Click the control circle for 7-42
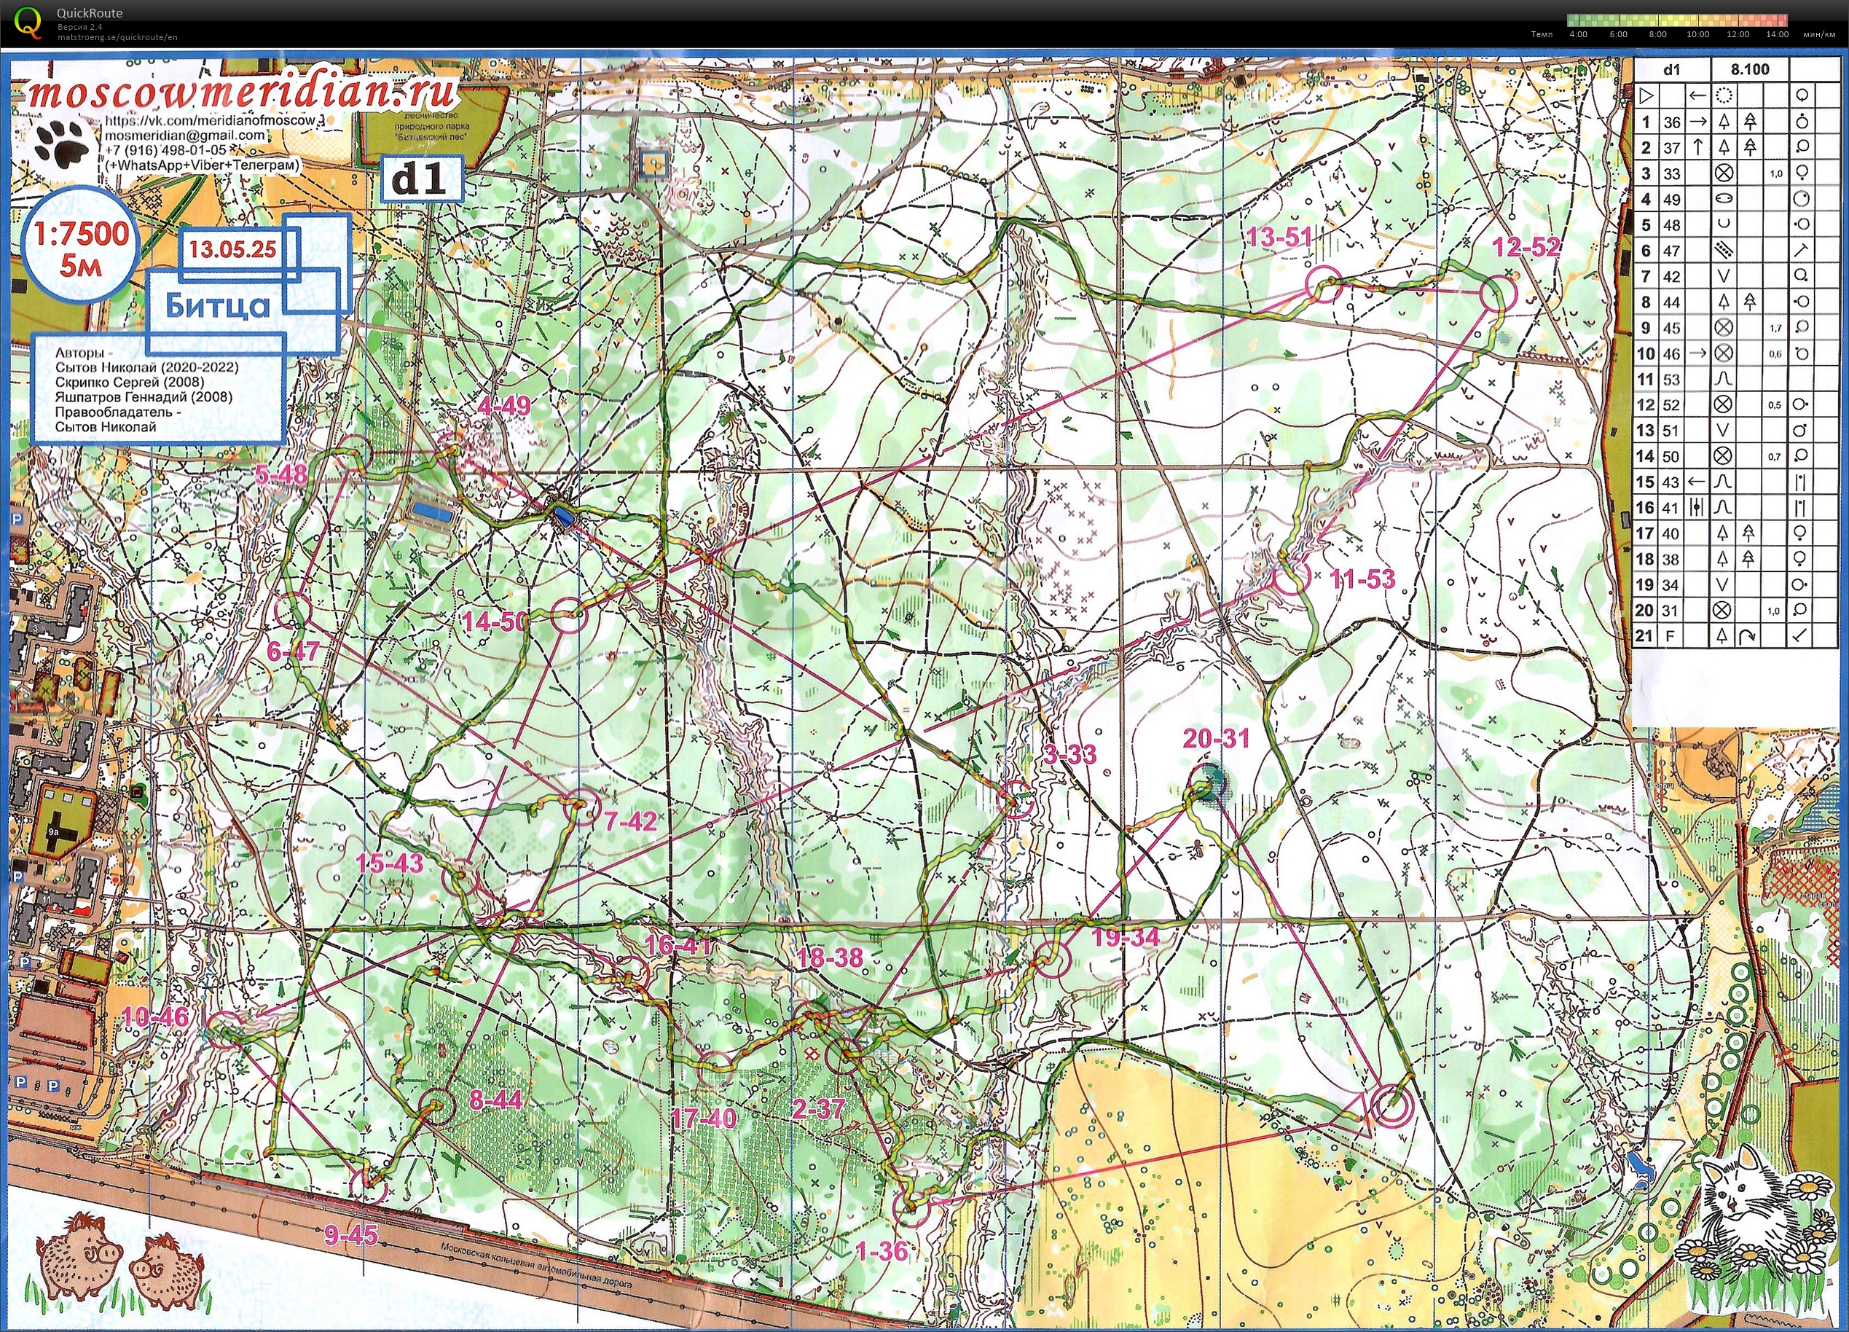Viewport: 1849px width, 1332px height. coord(581,806)
